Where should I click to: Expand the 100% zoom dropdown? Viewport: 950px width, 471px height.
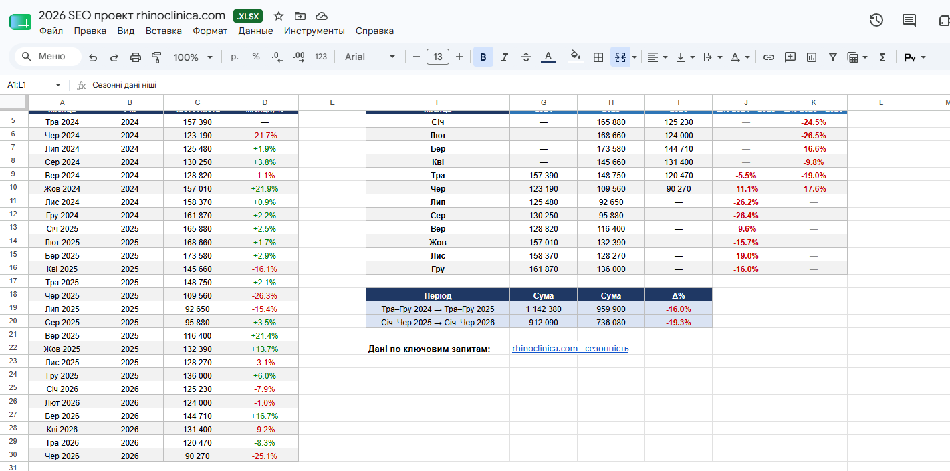coord(193,57)
